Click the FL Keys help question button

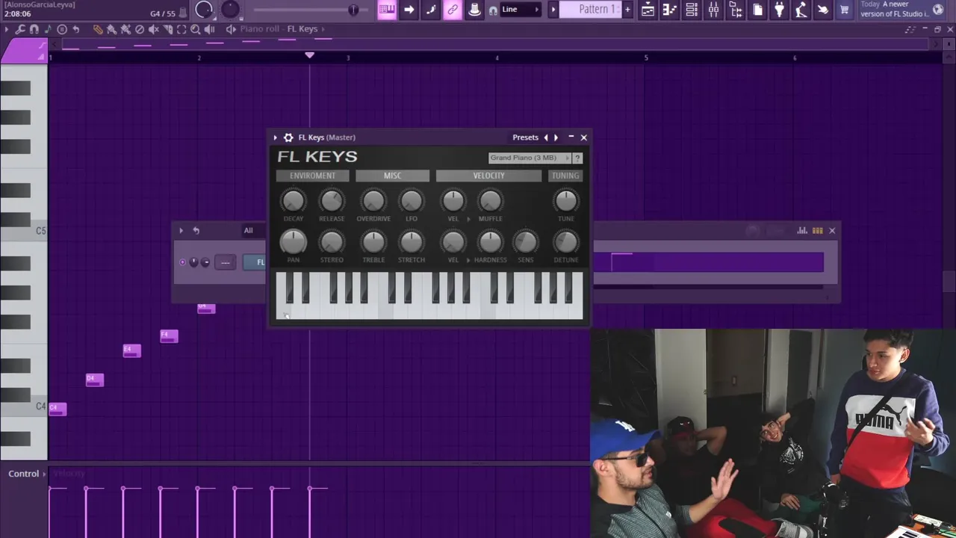pyautogui.click(x=577, y=158)
